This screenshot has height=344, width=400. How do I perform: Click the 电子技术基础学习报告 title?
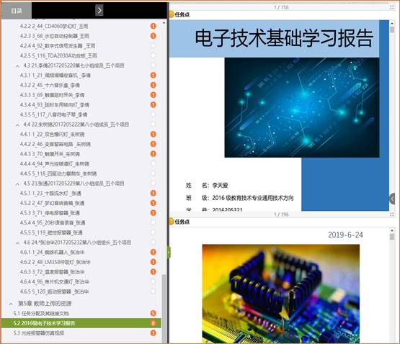coord(284,38)
